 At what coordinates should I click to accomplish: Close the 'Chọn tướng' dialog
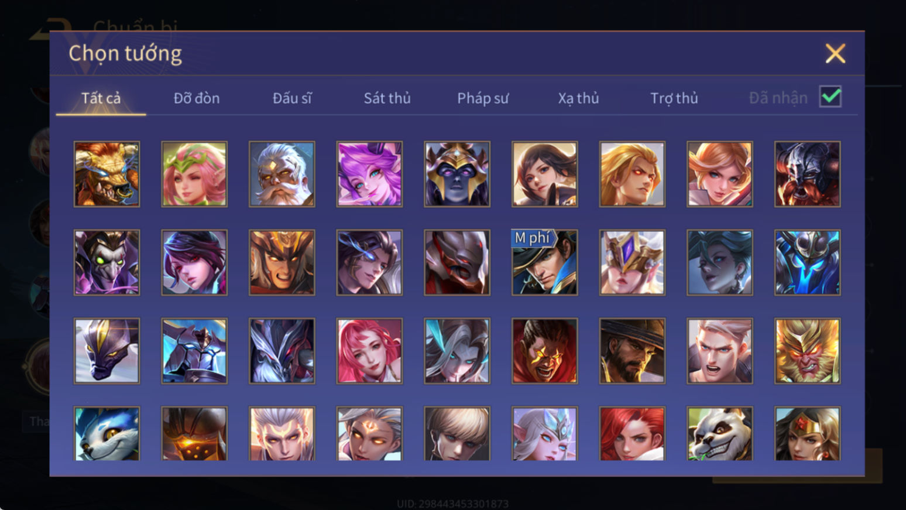pos(835,53)
